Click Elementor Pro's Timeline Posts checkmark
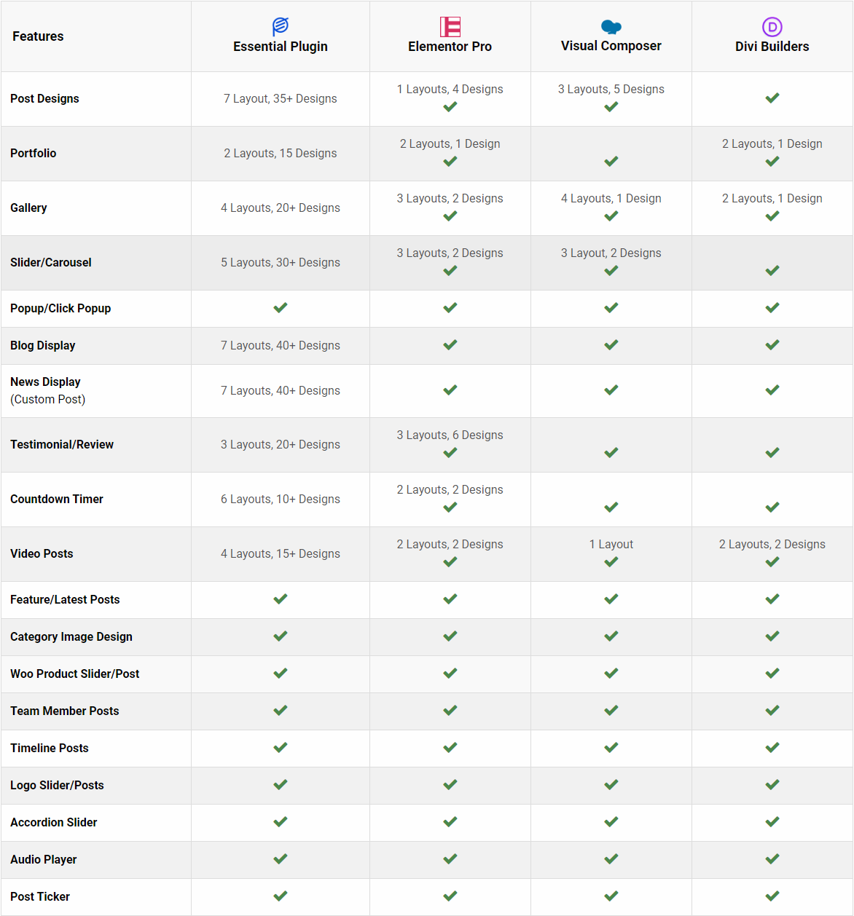The width and height of the screenshot is (854, 916). [x=450, y=748]
